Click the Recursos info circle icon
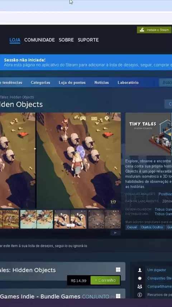This screenshot has height=307, width=172. click(x=140, y=295)
